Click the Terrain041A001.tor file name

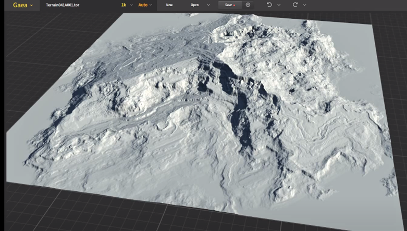point(63,5)
